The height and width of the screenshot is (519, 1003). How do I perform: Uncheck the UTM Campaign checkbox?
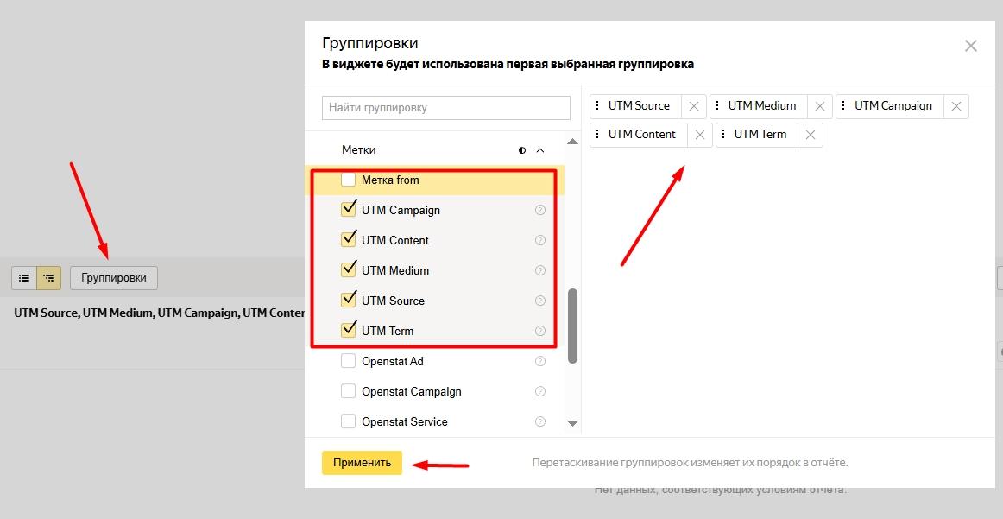(x=349, y=210)
